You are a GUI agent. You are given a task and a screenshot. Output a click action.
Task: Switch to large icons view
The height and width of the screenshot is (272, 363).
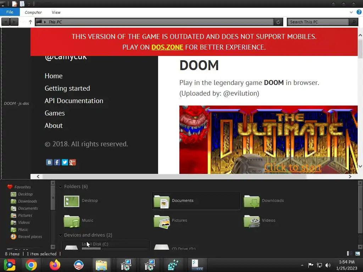358,254
